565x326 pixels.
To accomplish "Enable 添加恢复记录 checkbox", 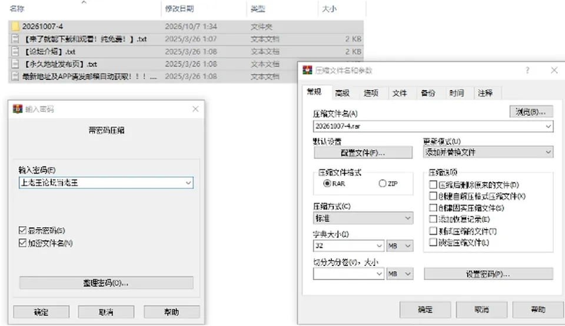I will (433, 219).
